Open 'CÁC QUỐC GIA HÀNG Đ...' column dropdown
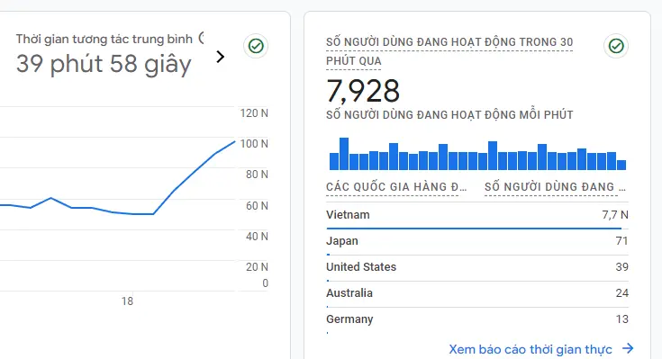 [396, 187]
